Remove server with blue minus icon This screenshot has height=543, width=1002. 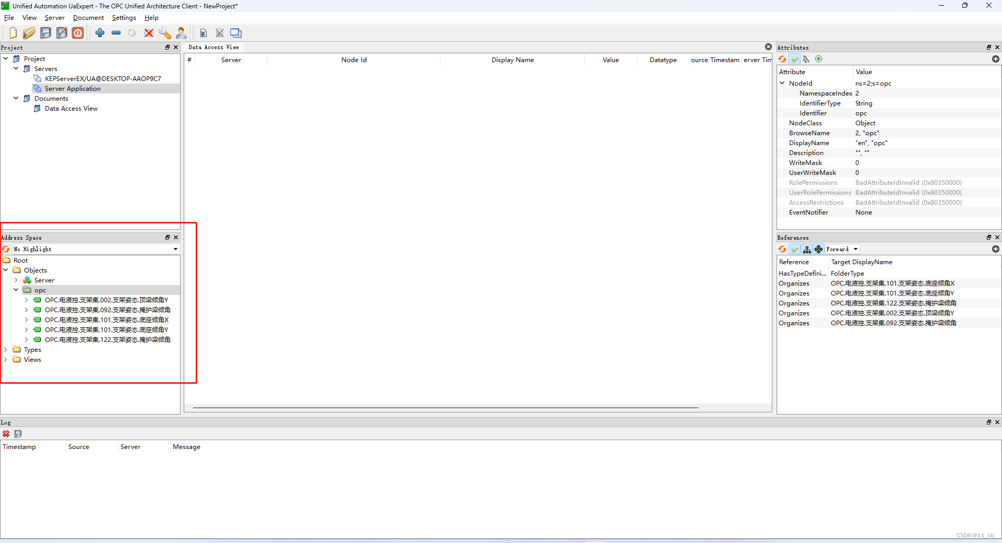116,33
